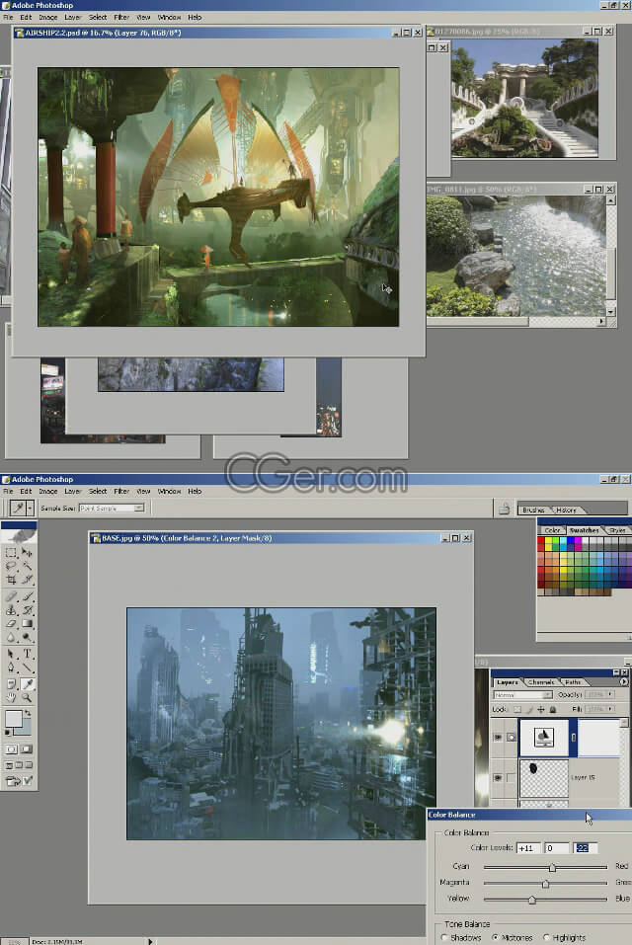
Task: Hide Layer 15 using its eye icon
Action: pos(498,777)
